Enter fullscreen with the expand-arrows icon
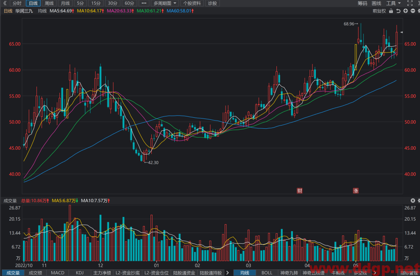Image resolution: width=420 pixels, height=276 pixels. click(x=410, y=3)
